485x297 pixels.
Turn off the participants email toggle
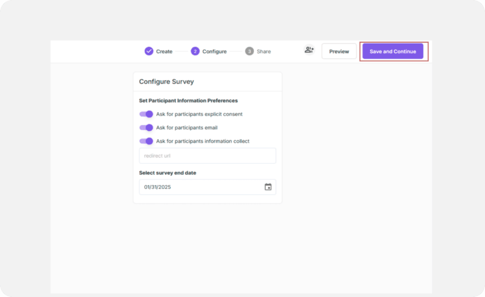point(146,127)
